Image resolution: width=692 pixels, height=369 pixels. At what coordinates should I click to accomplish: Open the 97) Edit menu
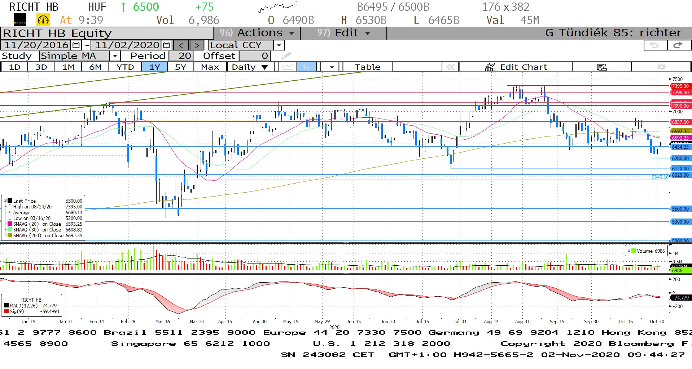coord(343,33)
